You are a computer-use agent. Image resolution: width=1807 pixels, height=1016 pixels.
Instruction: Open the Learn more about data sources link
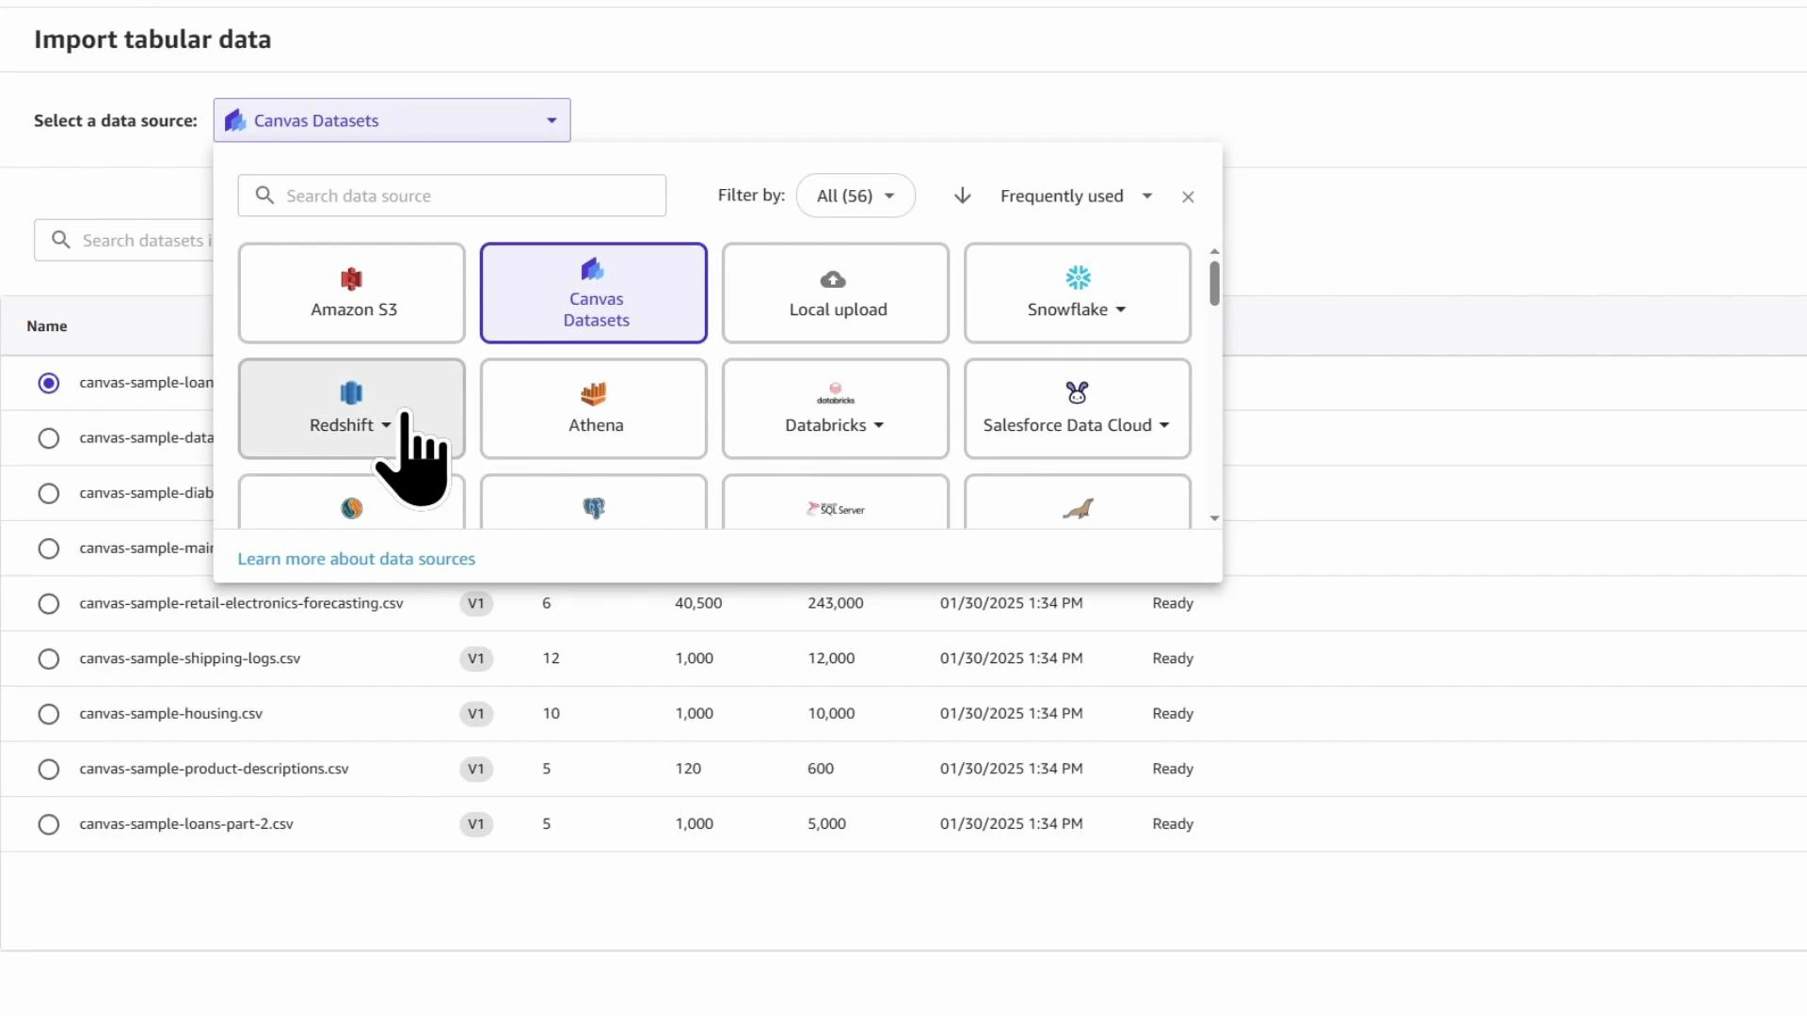point(357,558)
